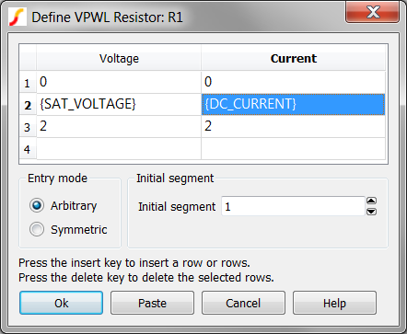Confirm with the Ok button

pos(61,303)
